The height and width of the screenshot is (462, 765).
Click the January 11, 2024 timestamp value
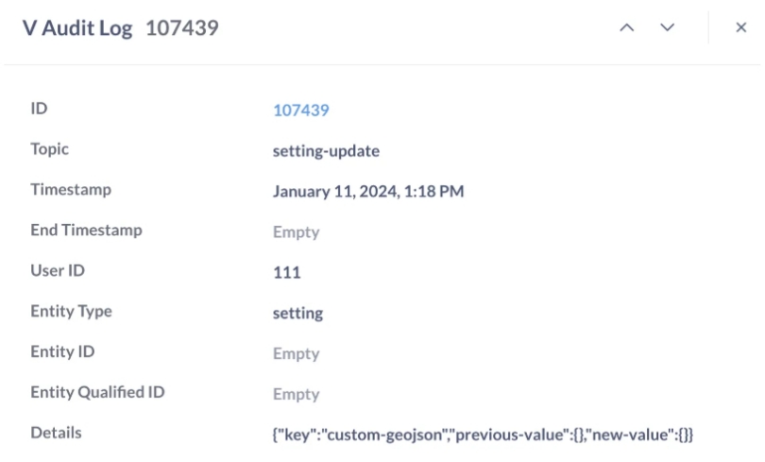coord(368,192)
